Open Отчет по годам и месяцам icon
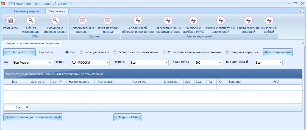This screenshot has width=306, height=130. [x=107, y=20]
